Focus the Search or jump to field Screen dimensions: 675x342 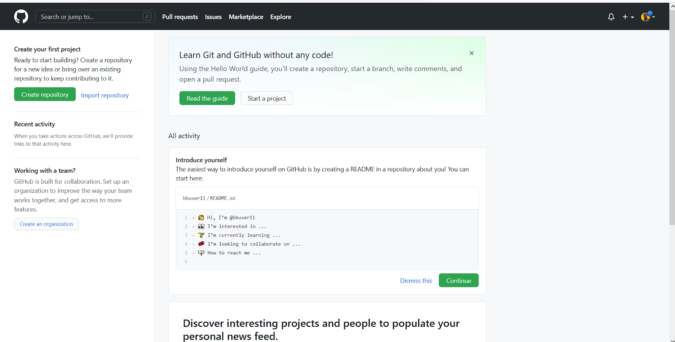tap(95, 16)
